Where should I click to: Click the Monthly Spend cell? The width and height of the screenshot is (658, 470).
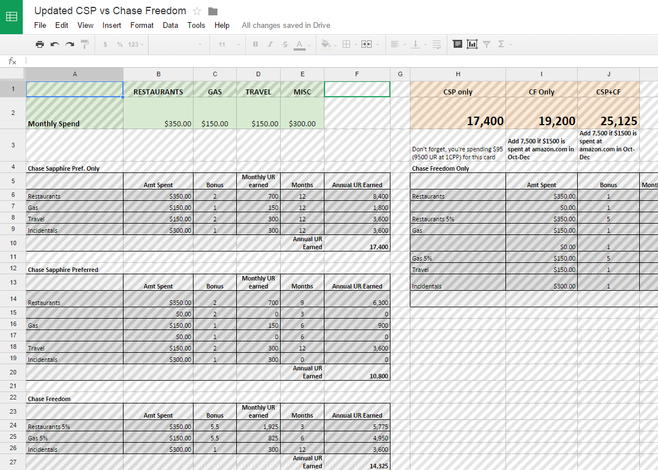coord(75,113)
